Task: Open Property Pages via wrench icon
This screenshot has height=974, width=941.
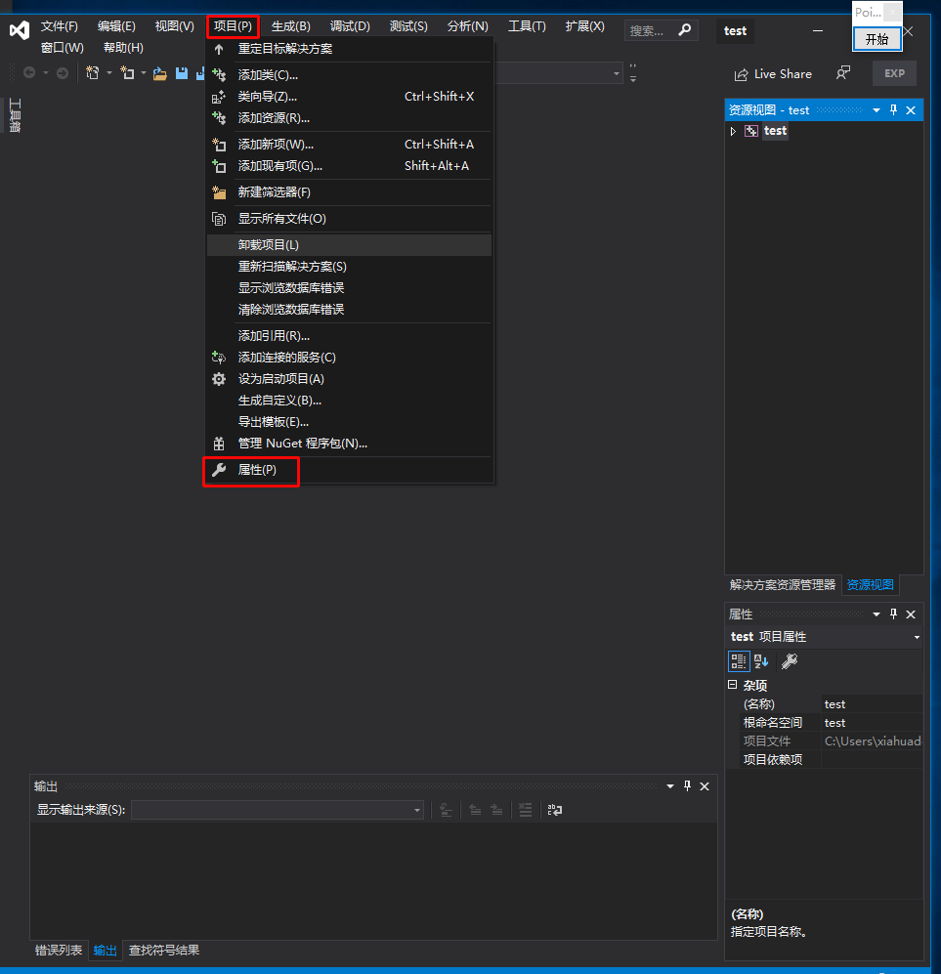Action: point(789,660)
